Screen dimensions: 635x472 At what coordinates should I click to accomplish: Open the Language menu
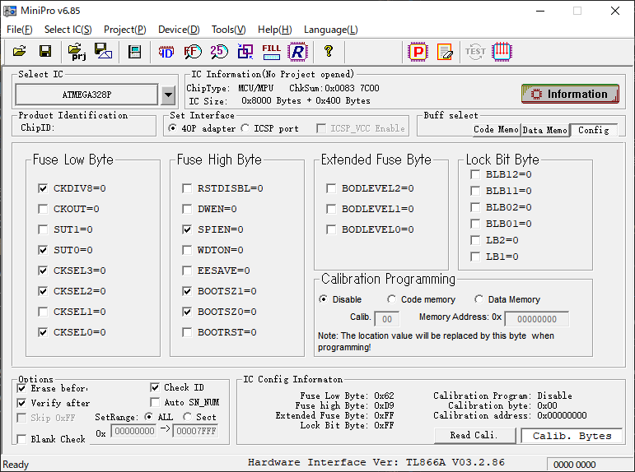[x=331, y=30]
